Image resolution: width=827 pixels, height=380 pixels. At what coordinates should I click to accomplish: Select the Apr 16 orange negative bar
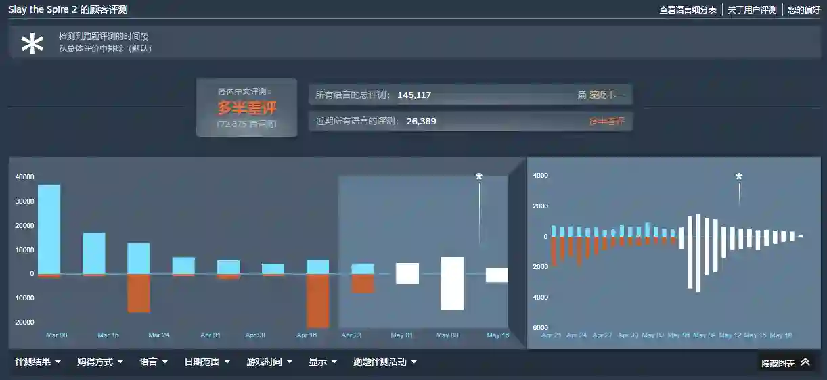coord(317,301)
